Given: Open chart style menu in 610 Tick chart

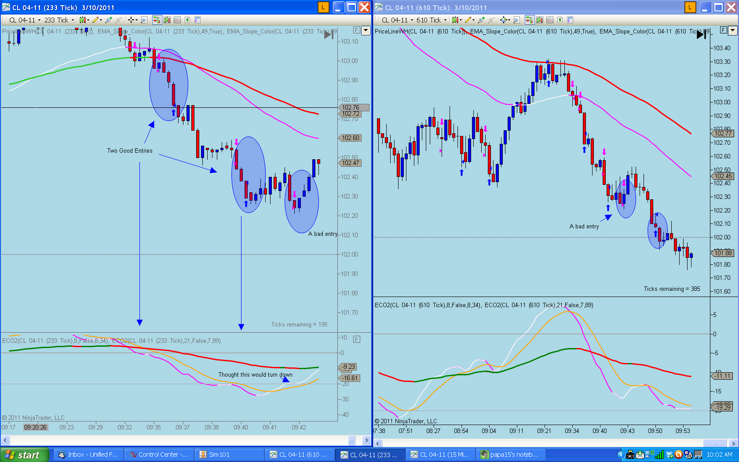Looking at the screenshot, I should [455, 20].
